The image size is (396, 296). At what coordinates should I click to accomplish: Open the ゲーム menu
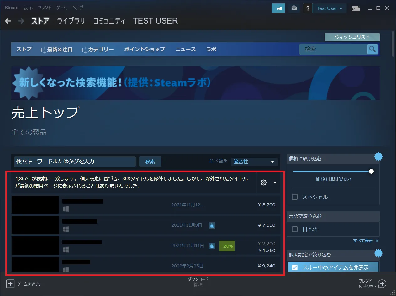pyautogui.click(x=62, y=8)
